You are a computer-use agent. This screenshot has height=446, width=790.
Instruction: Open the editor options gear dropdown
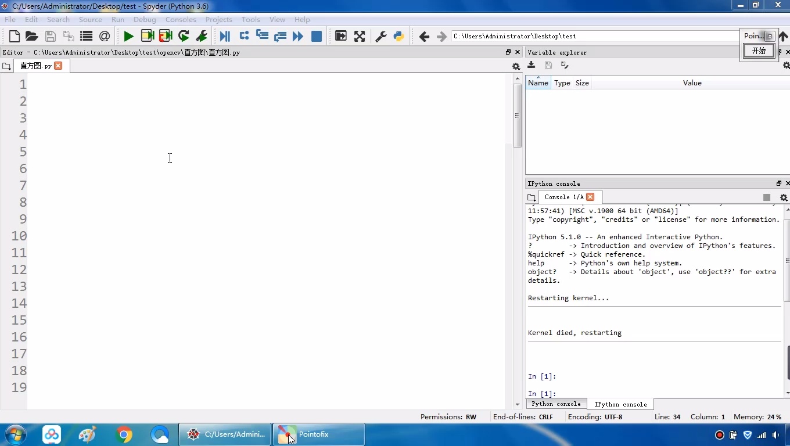click(x=516, y=66)
